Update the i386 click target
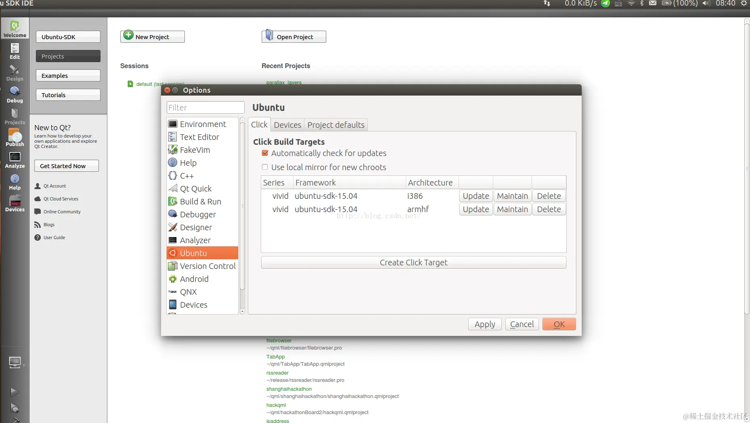The width and height of the screenshot is (750, 423). [476, 196]
